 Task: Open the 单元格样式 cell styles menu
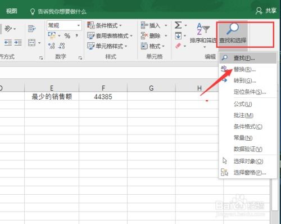point(107,46)
